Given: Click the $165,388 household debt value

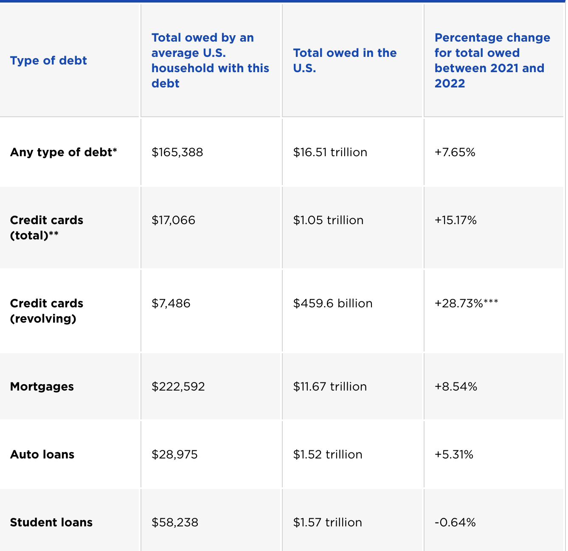Looking at the screenshot, I should click(x=177, y=152).
